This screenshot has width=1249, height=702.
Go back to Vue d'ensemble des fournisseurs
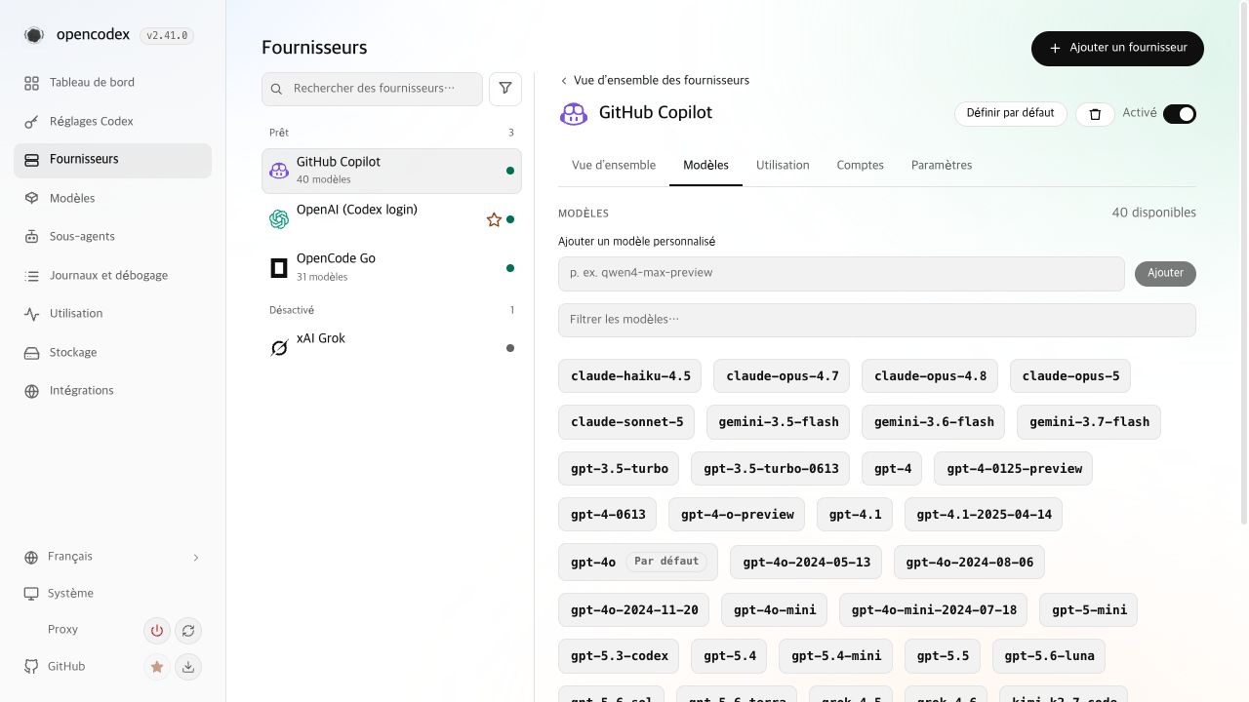tap(655, 80)
